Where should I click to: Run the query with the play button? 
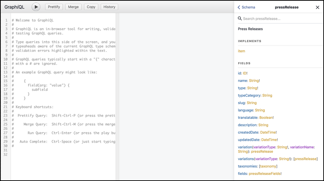tap(36, 7)
